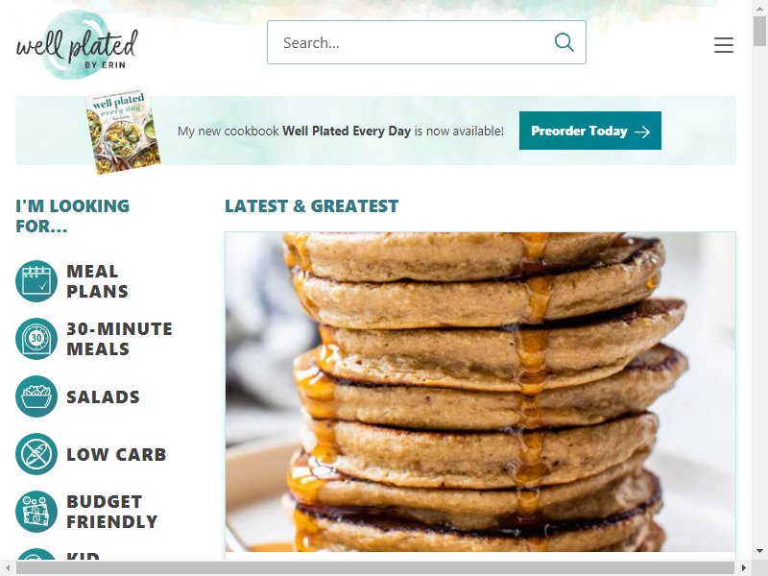Click the Salads bowl icon
This screenshot has height=576, width=768.
click(x=36, y=396)
